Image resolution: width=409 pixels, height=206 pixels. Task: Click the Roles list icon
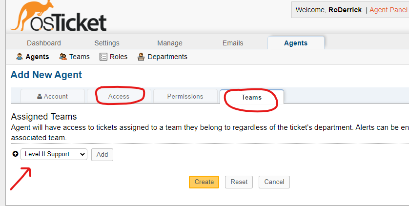point(103,57)
